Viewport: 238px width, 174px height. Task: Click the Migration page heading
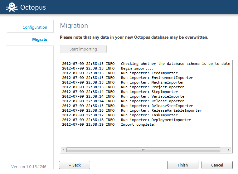click(x=74, y=26)
